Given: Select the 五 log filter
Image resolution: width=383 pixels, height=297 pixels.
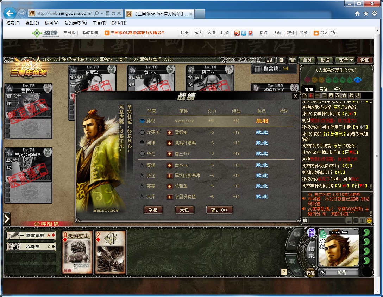Looking at the screenshot, I should (338, 95).
